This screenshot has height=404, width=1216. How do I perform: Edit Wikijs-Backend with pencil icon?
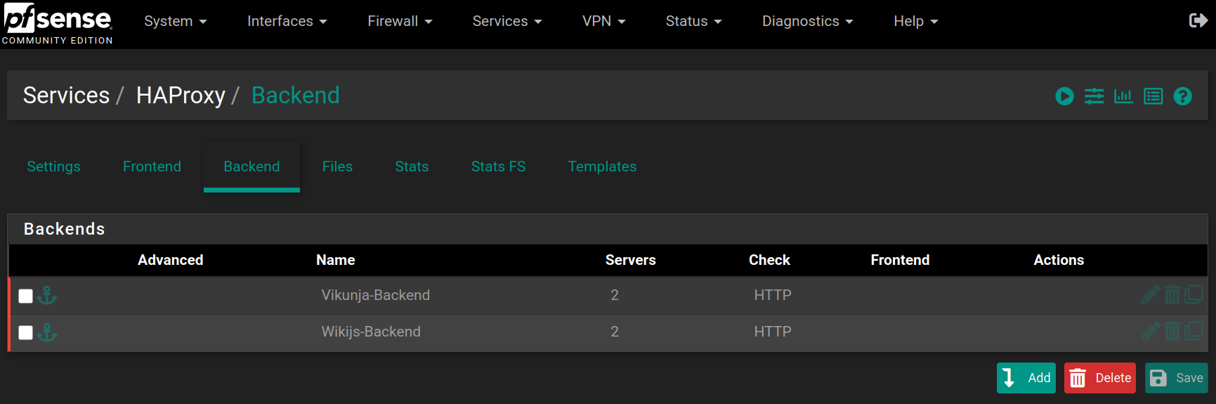point(1150,331)
